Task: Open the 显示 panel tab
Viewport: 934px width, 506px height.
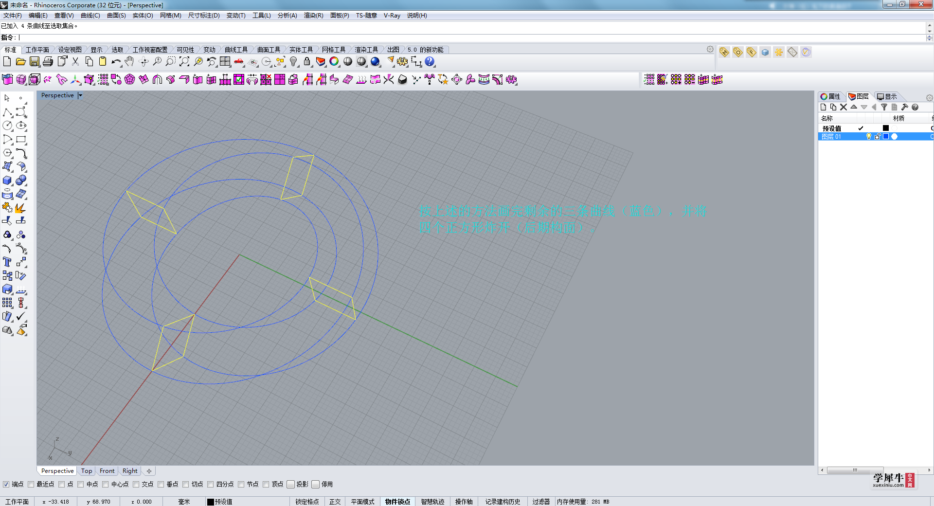Action: [x=887, y=96]
